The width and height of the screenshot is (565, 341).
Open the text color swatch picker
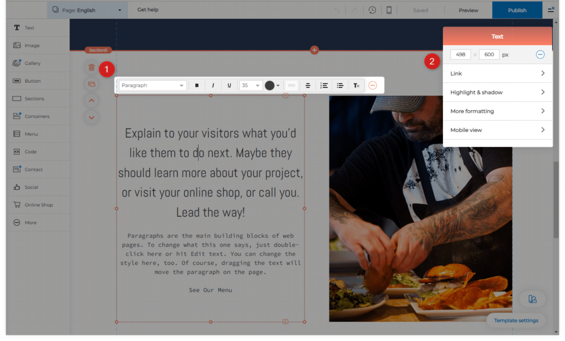point(272,86)
